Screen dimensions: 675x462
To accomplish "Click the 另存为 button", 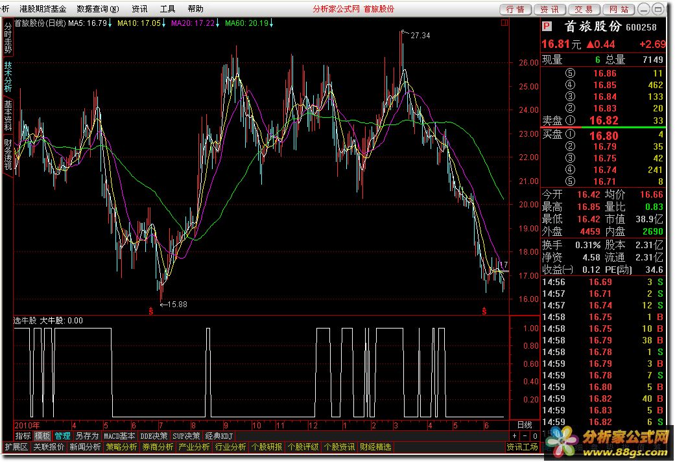I will [87, 436].
